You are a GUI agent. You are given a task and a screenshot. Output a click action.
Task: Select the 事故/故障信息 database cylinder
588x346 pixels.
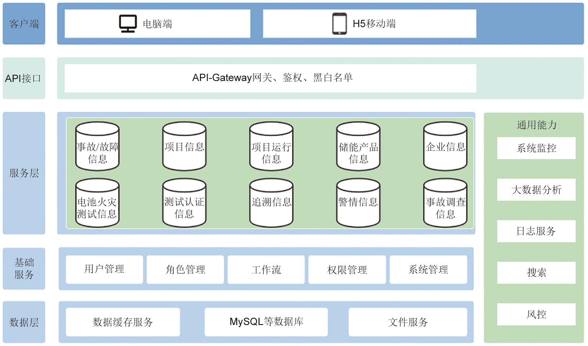coord(97,147)
